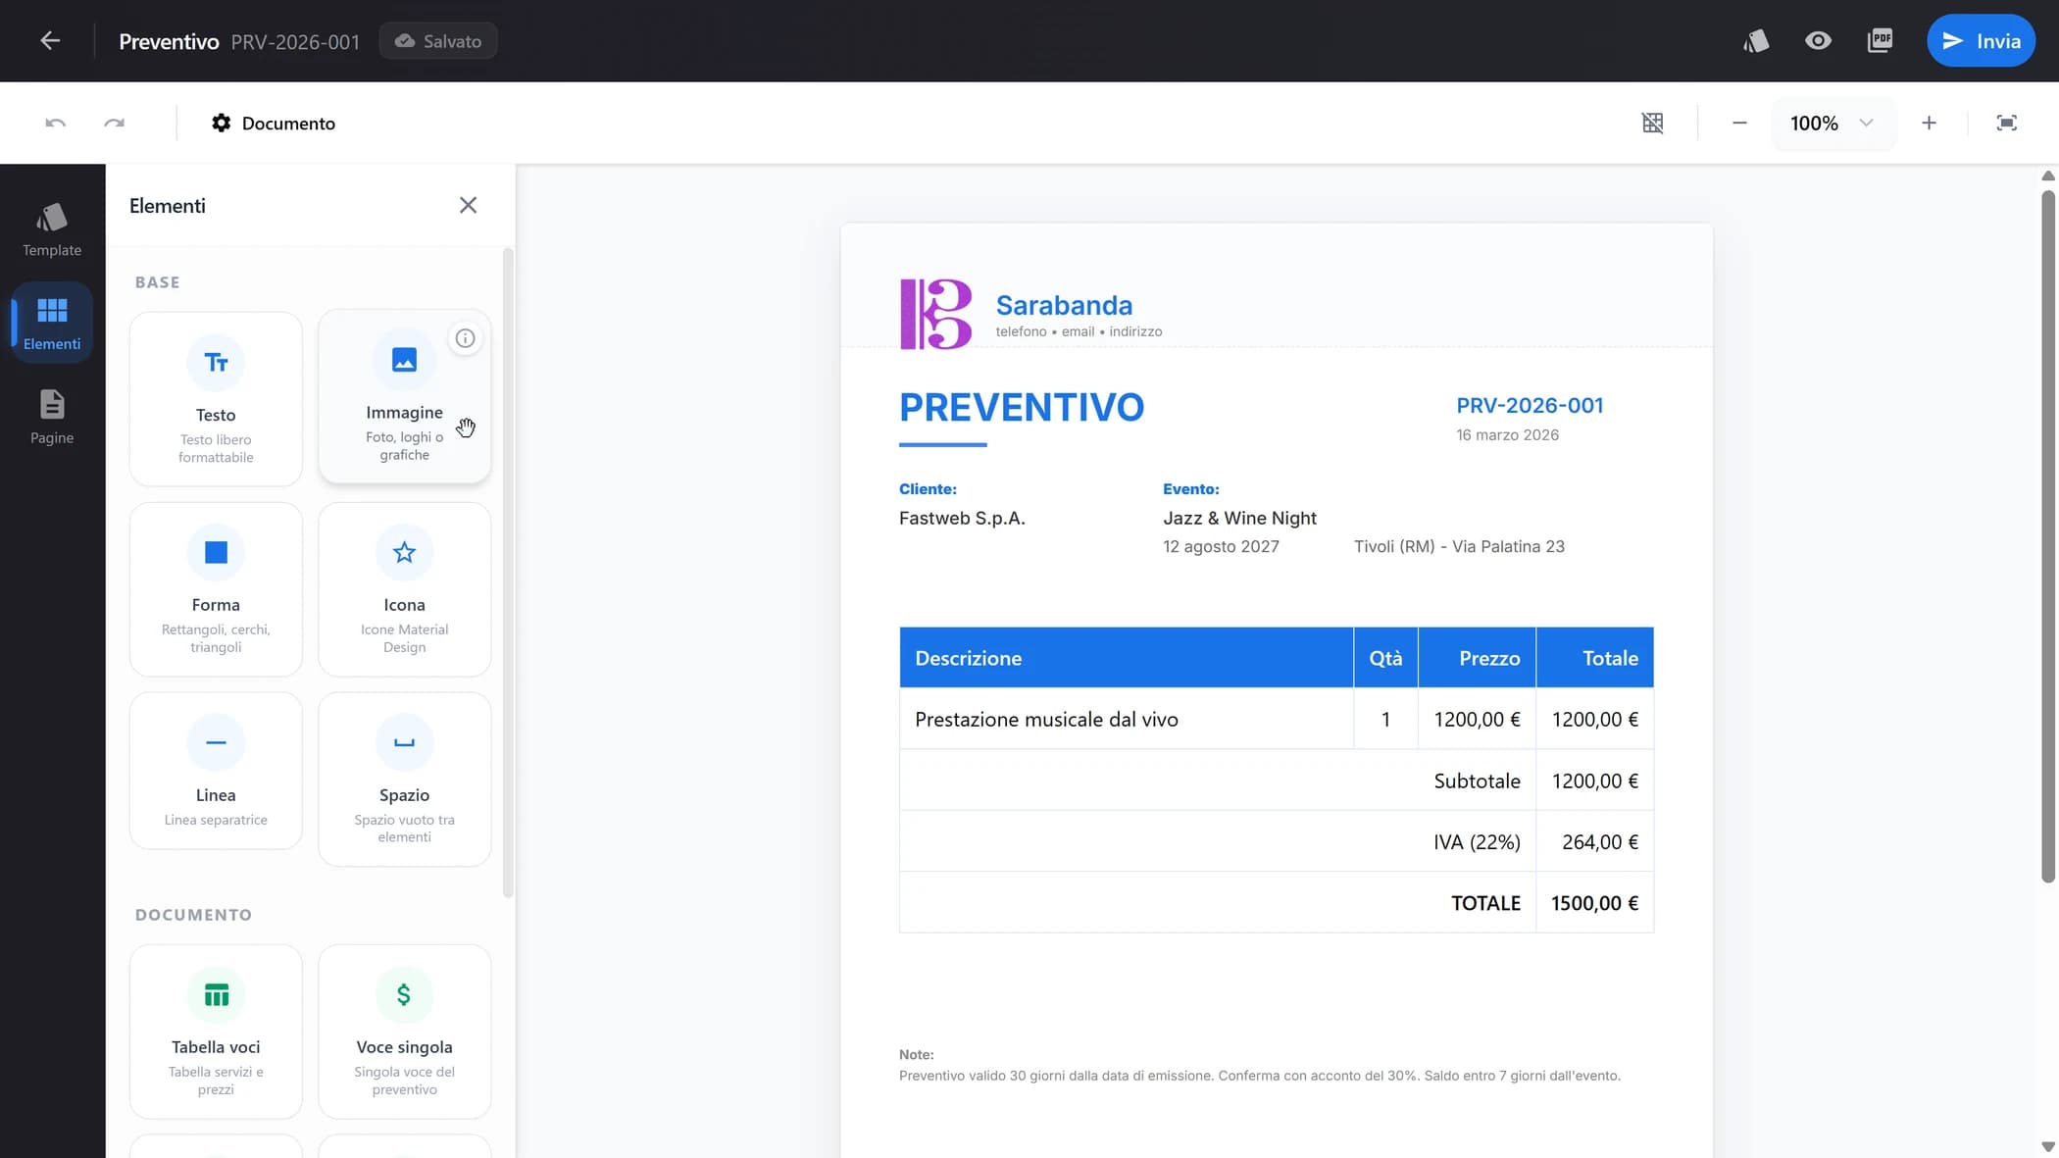Zoom in with the plus icon
This screenshot has height=1158, width=2059.
tap(1929, 123)
